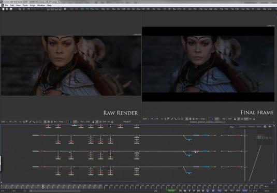Click the Raw Render viewer image
The image size is (277, 193).
(71, 66)
